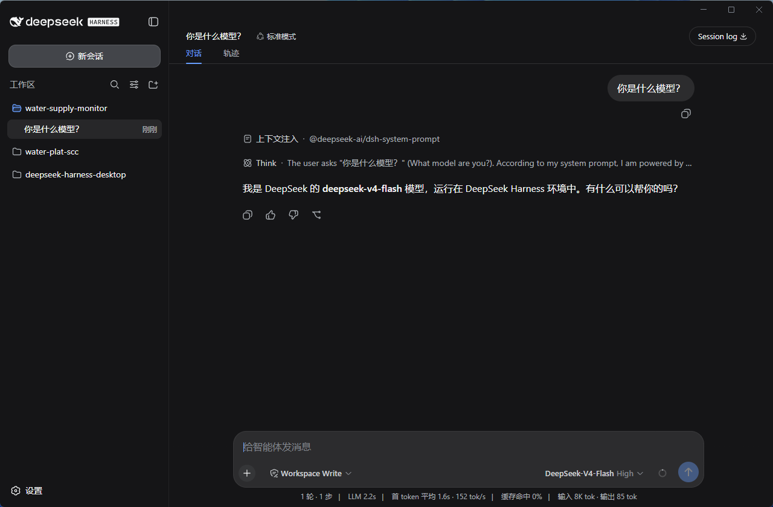Image resolution: width=773 pixels, height=507 pixels.
Task: Maximize the application window
Action: 731,10
